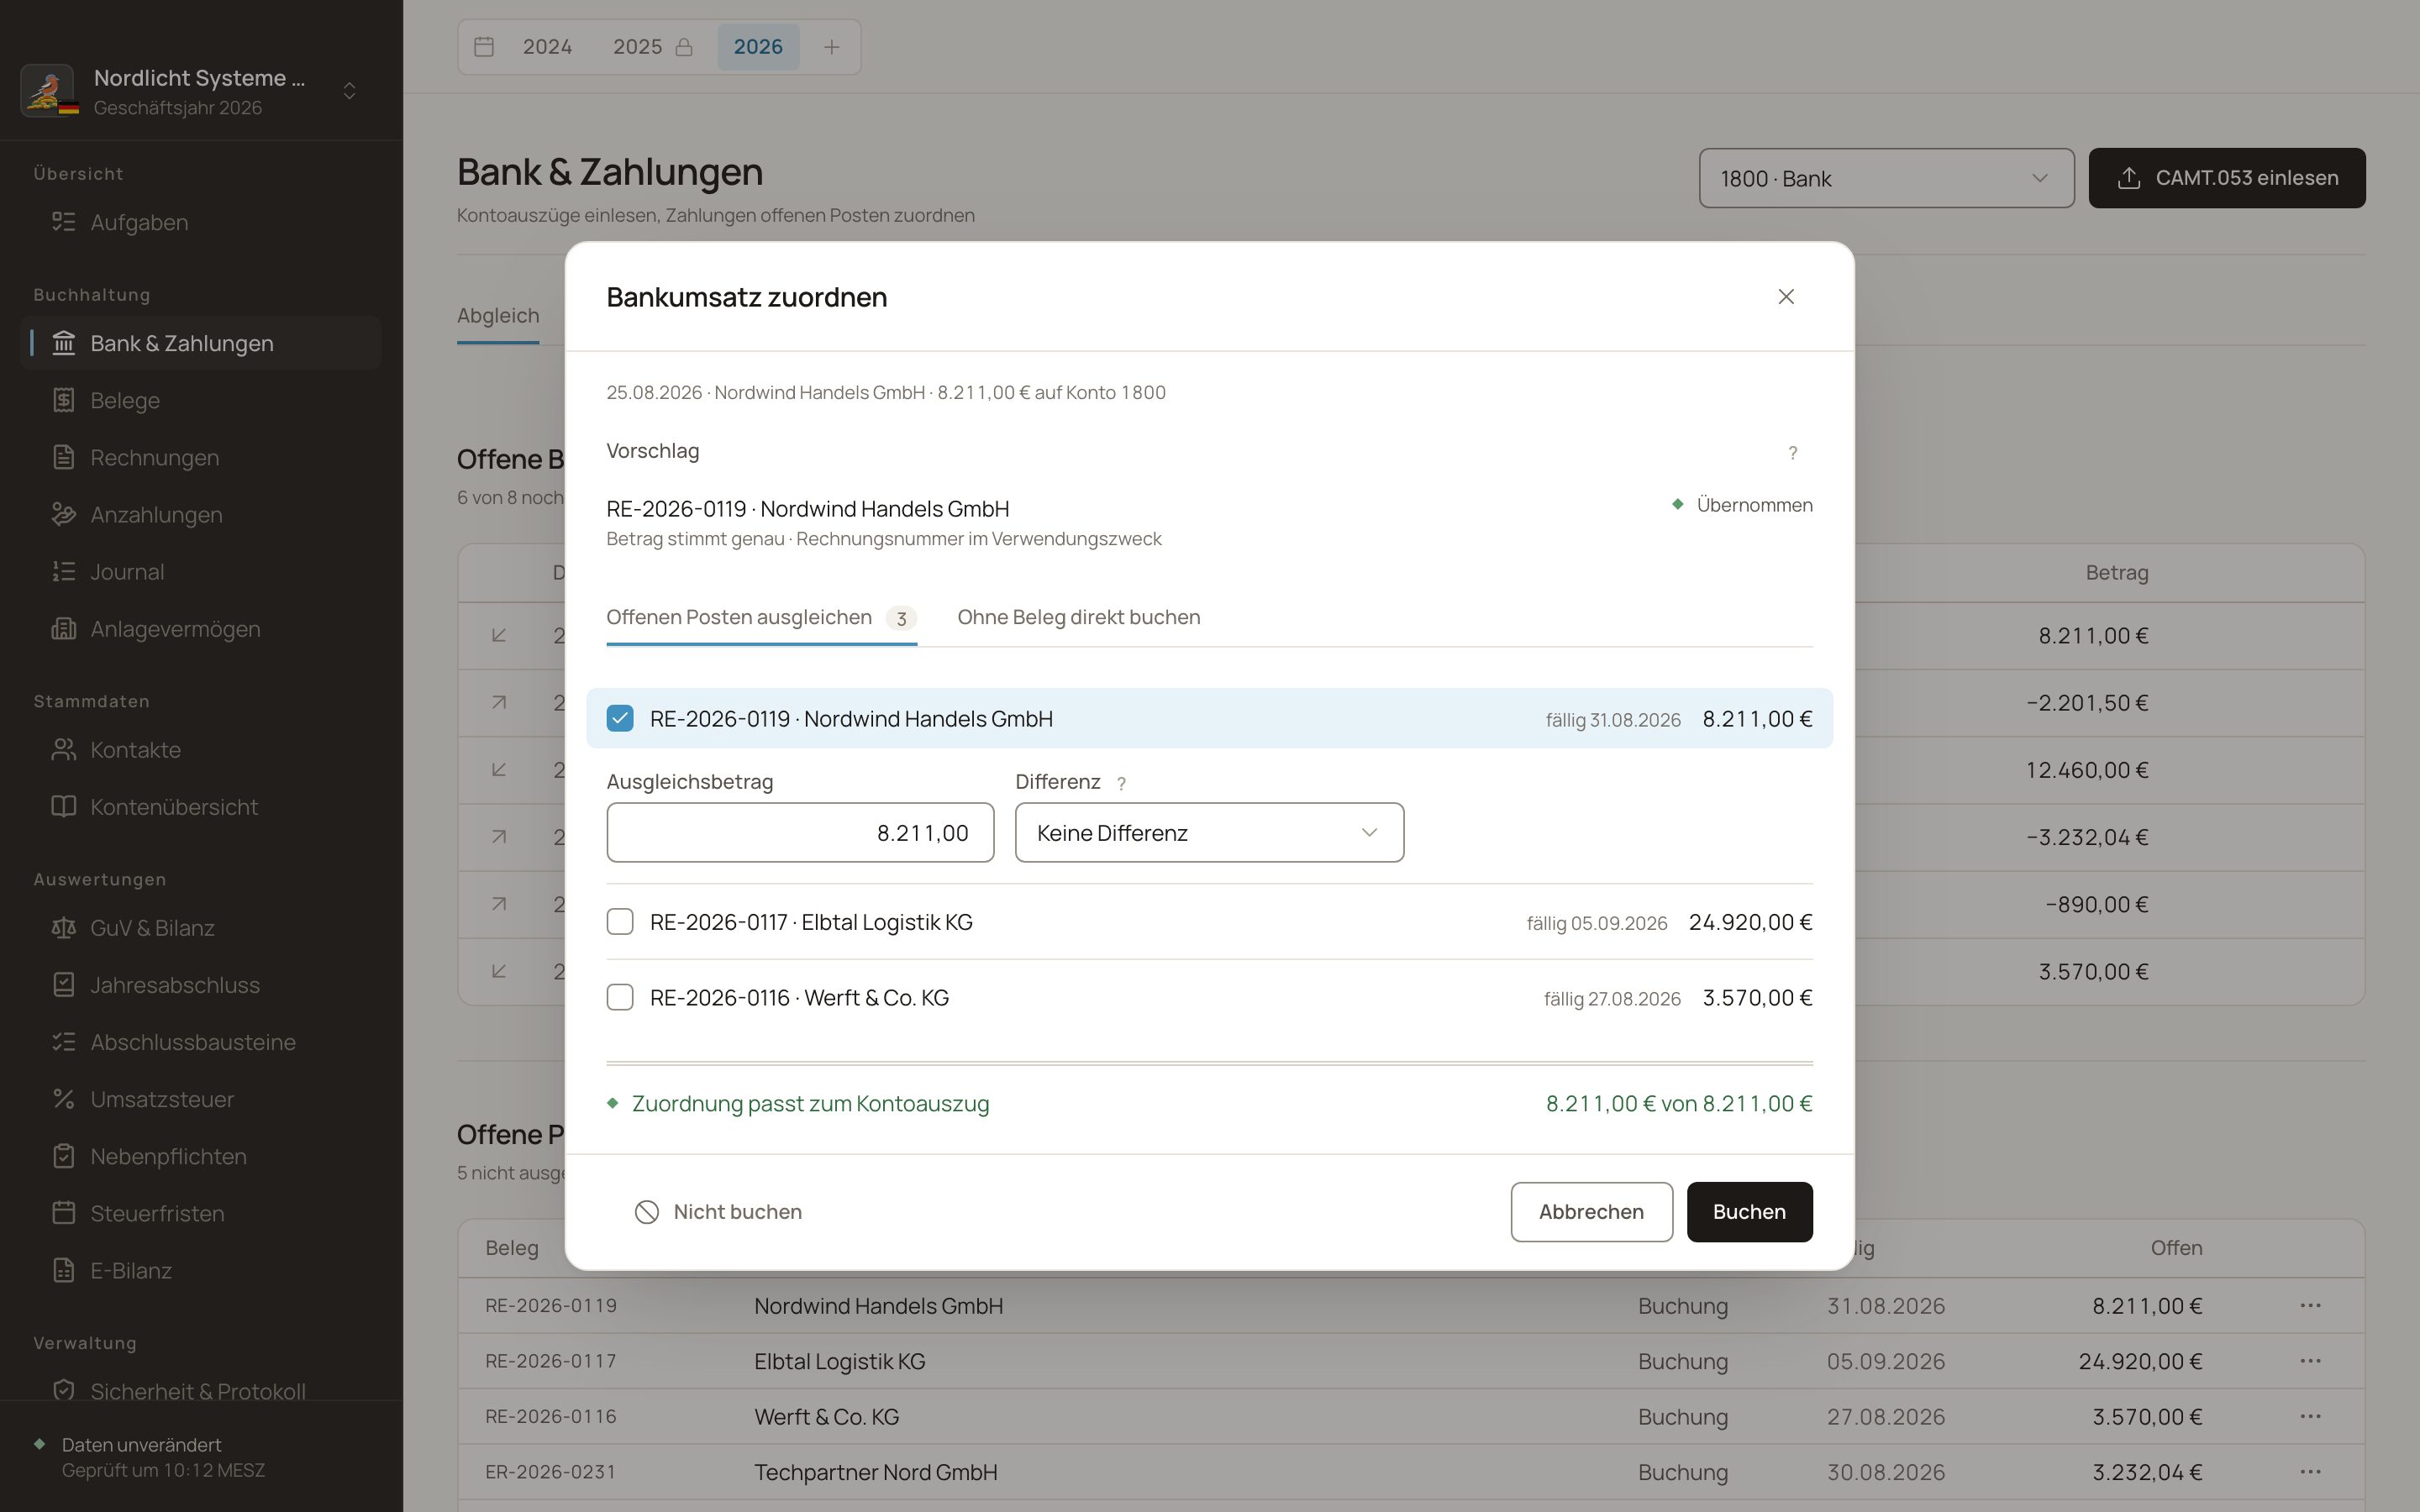Click the GuV & Bilanz scales icon
The height and width of the screenshot is (1512, 2420).
click(x=64, y=928)
